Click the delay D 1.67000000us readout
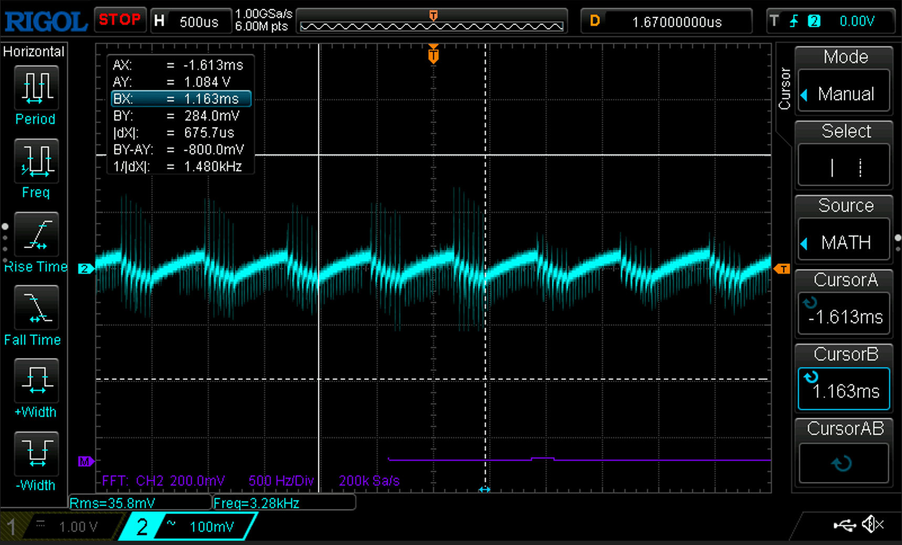This screenshot has height=545, width=902. (x=667, y=22)
